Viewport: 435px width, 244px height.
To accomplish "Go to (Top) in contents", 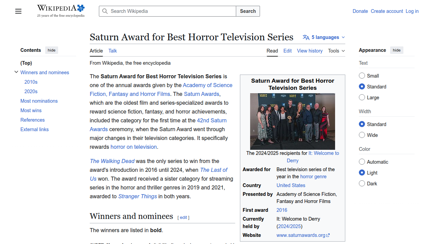I will tap(26, 63).
